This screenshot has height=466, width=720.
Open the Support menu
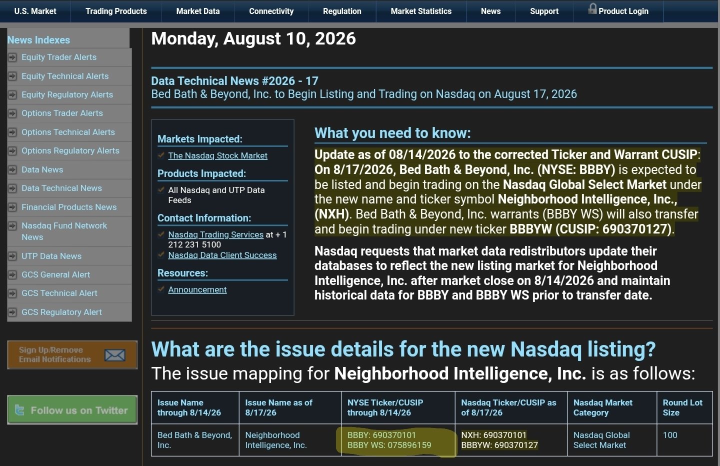(x=544, y=11)
